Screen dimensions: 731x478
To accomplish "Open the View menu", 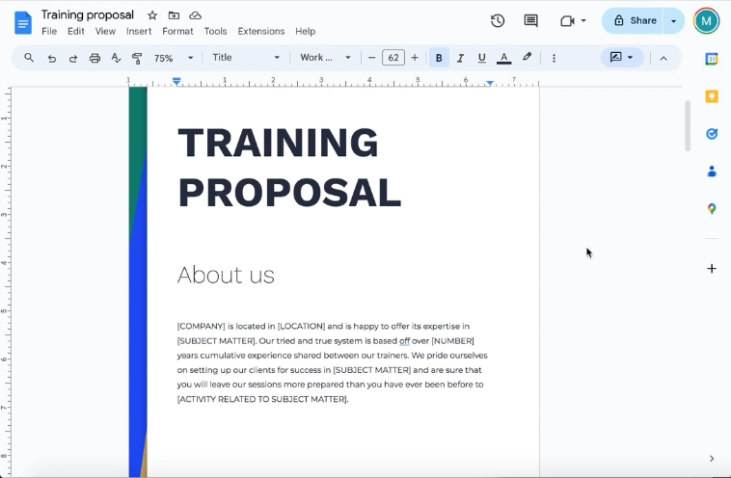I will 105,31.
